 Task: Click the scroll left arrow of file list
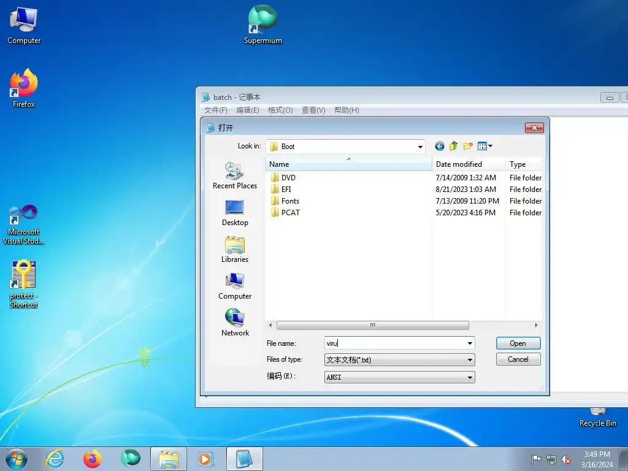[x=270, y=325]
